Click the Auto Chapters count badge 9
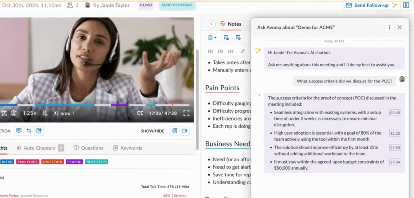 (61, 148)
